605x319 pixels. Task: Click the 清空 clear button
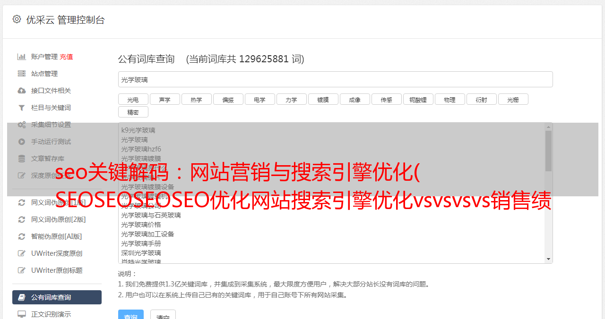(x=163, y=315)
